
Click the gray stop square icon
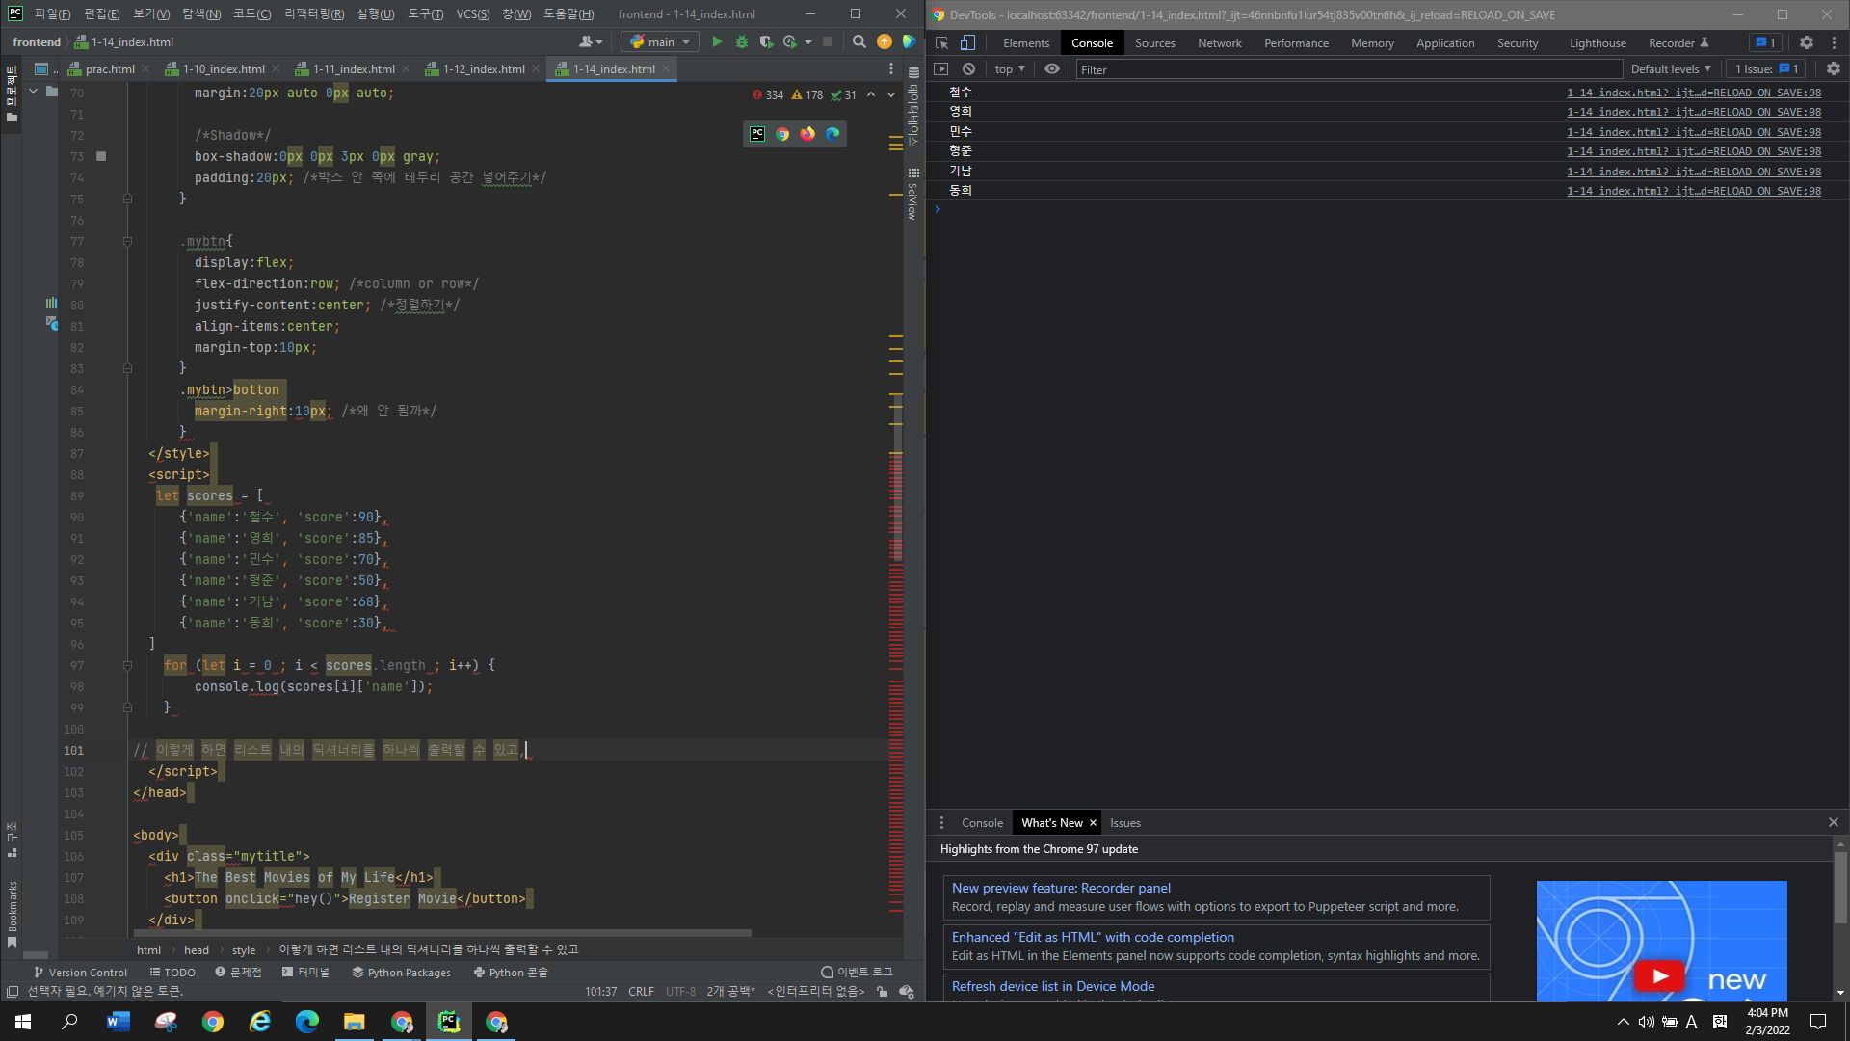click(x=828, y=42)
